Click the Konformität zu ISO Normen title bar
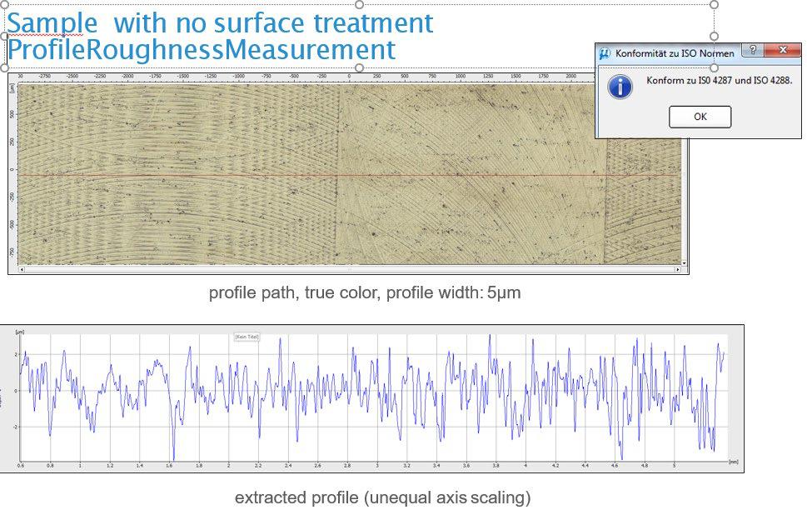Viewport: 807px width, 510px height. 675,52
